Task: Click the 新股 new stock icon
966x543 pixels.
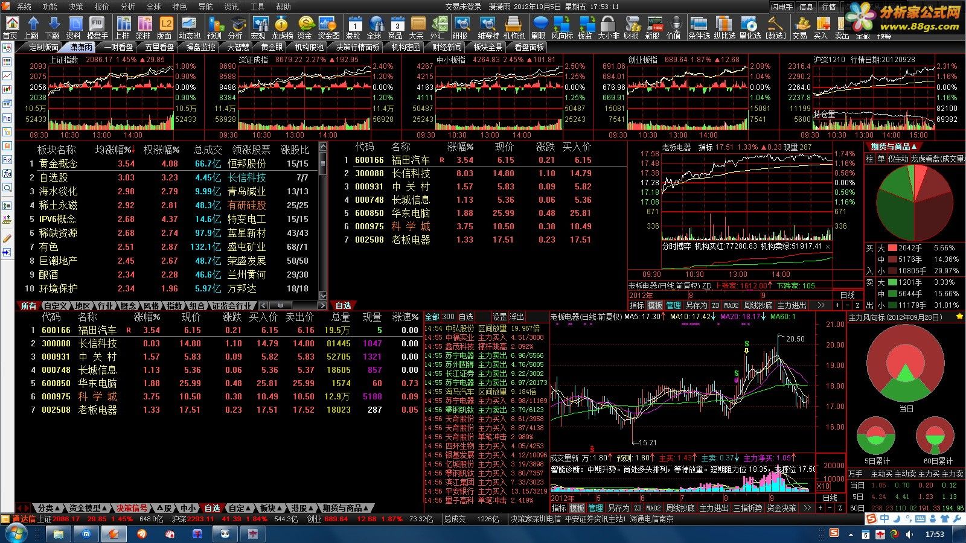Action: pyautogui.click(x=653, y=27)
